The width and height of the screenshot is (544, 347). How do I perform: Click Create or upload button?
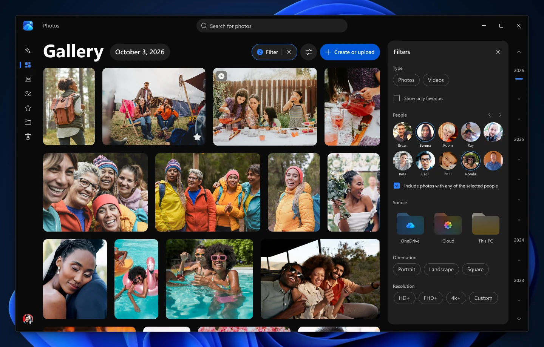350,52
